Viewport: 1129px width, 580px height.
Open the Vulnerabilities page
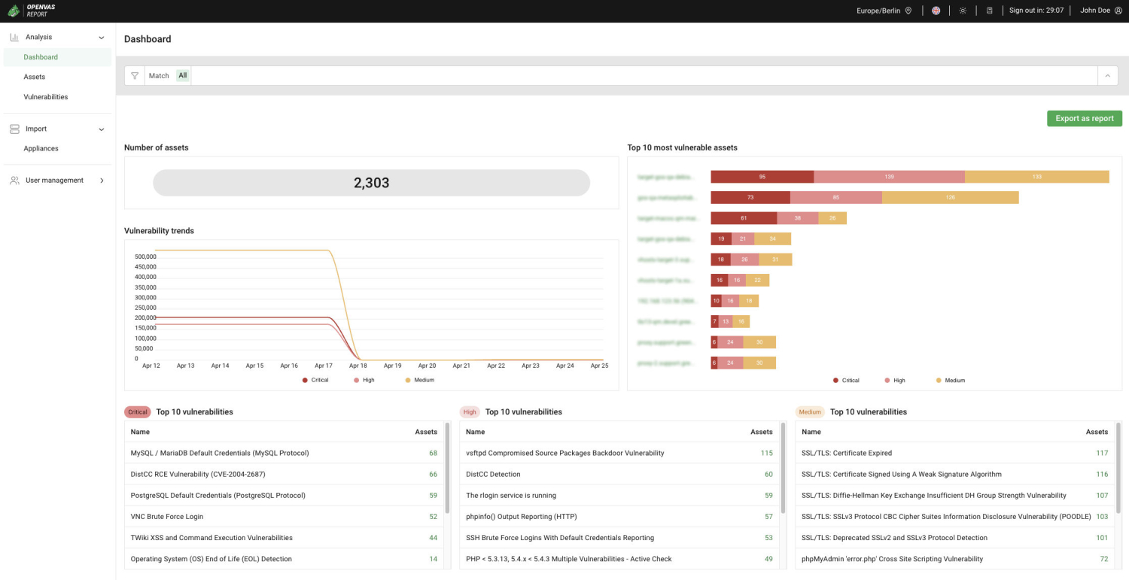[45, 96]
